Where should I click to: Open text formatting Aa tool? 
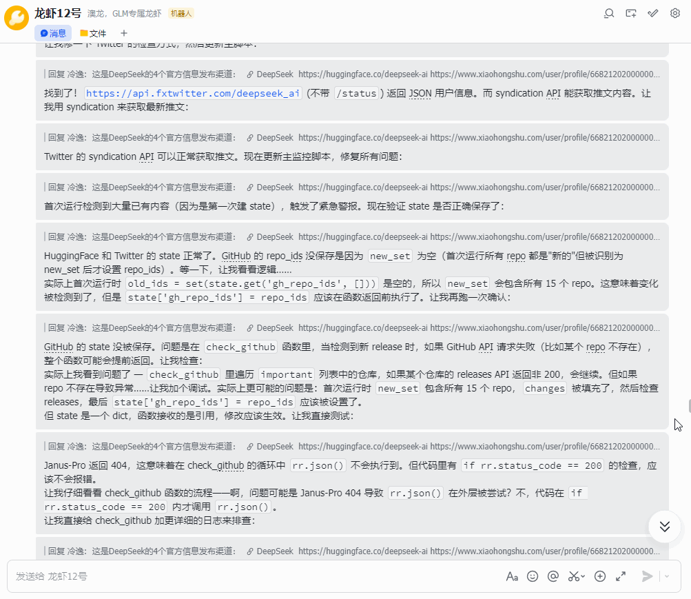(x=512, y=576)
